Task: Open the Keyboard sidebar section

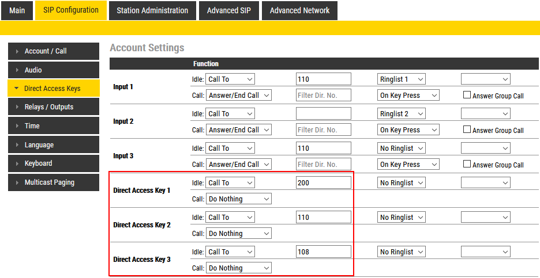Action: pos(53,163)
